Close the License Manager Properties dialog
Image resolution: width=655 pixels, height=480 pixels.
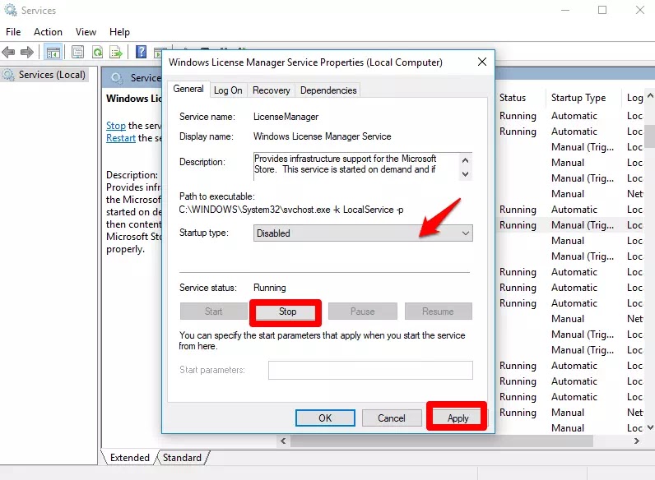[x=482, y=62]
